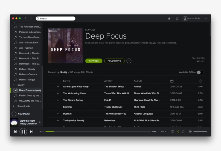Click the sidebar scrollbar

click(42, 88)
